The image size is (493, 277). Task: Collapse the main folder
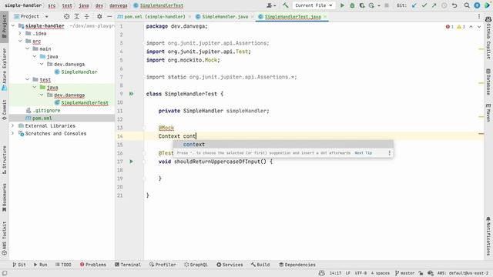[28, 48]
